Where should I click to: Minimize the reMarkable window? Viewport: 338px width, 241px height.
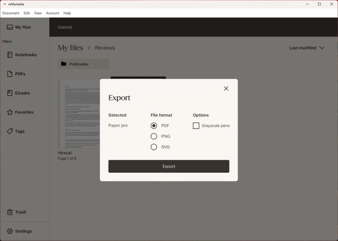[307, 4]
